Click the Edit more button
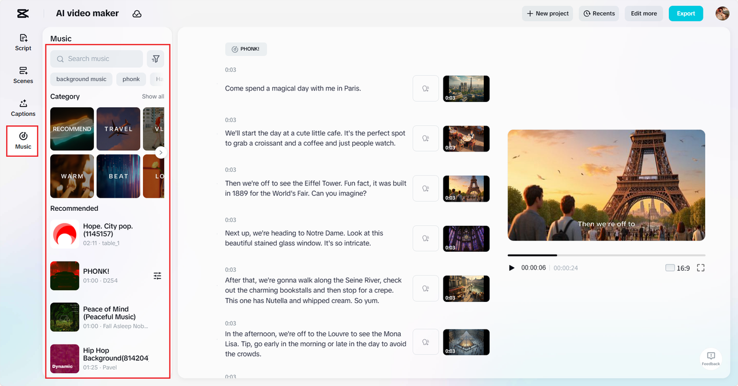This screenshot has height=386, width=738. (x=644, y=13)
